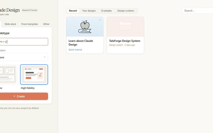This screenshot has height=133, width=213.
Task: Dismiss the Learn about Claude Design card
Action: (x=100, y=20)
